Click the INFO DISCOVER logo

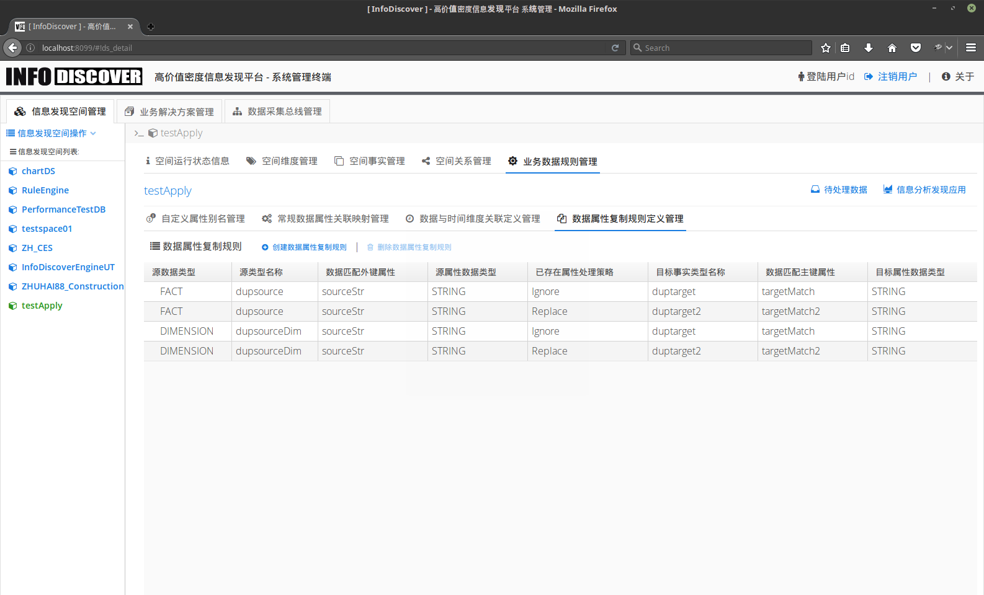coord(74,77)
